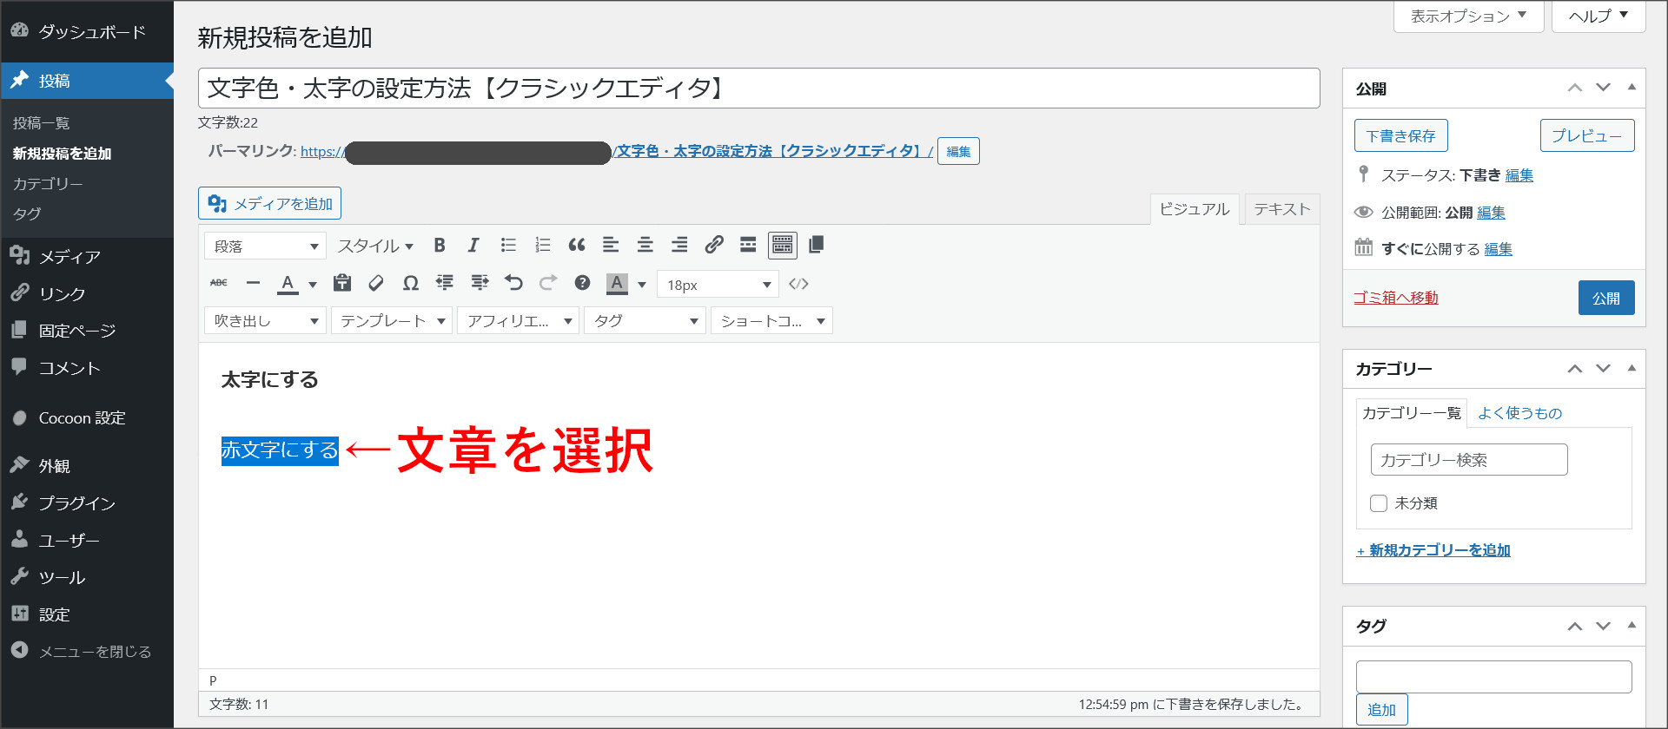
Task: Toggle bold formatting in the editor toolbar
Action: click(440, 246)
